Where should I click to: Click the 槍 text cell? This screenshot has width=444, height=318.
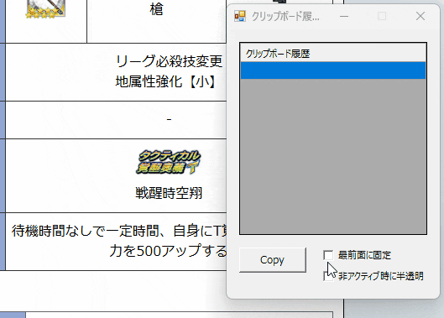tap(156, 9)
